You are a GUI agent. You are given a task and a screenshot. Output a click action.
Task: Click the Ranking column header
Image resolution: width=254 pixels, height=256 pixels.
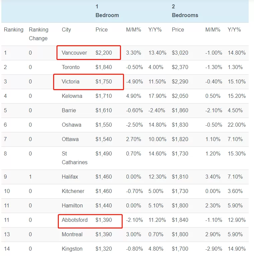click(14, 30)
